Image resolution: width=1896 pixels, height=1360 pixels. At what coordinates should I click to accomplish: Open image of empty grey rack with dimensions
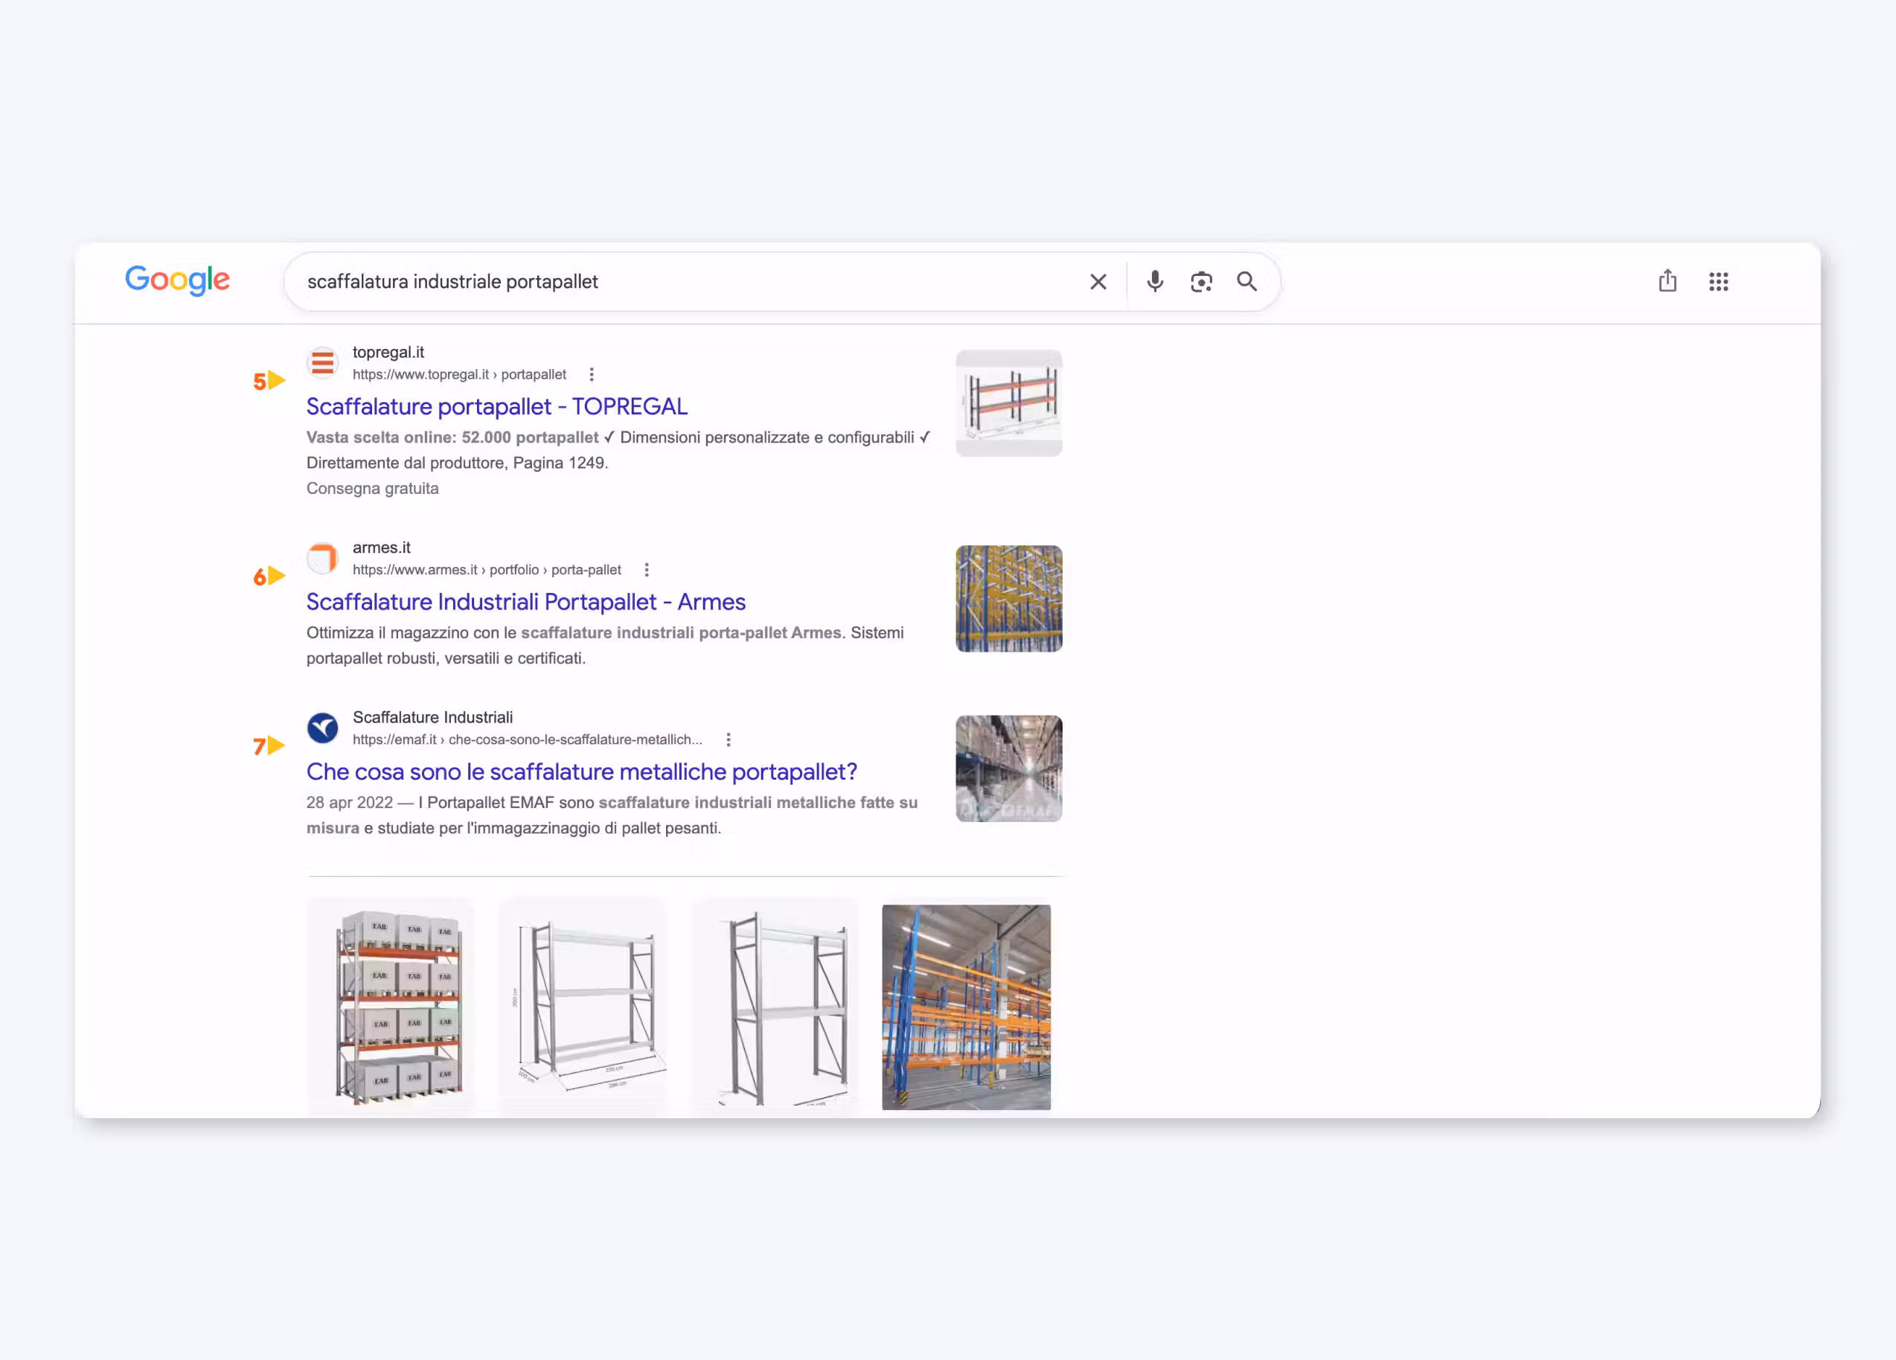point(583,1007)
